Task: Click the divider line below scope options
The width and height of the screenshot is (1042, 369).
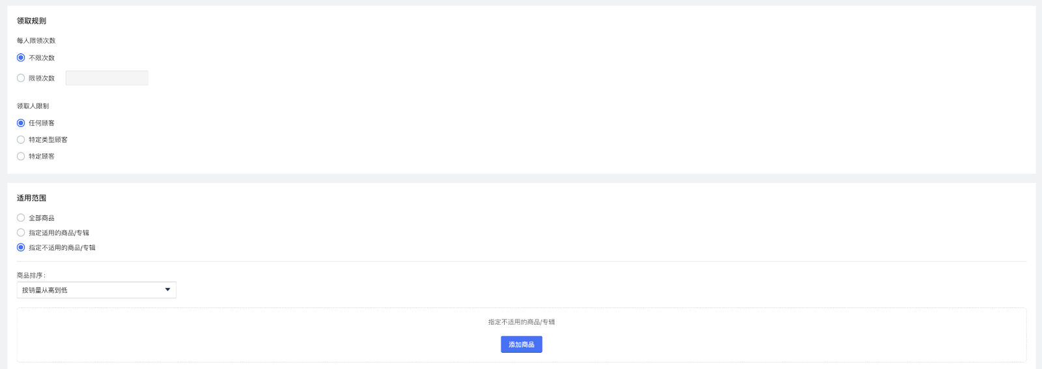Action: pyautogui.click(x=522, y=262)
